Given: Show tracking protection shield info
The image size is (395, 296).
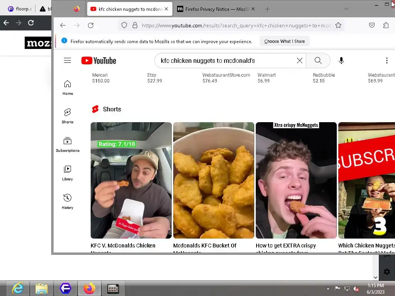Looking at the screenshot, I should click(124, 25).
